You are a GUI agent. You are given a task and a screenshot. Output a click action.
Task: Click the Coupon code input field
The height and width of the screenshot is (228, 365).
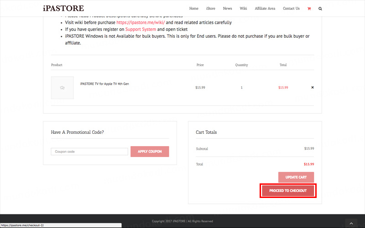[89, 152]
